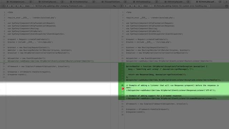This screenshot has height=129, width=229.
Task: Click the '$framework = new Simplex\Framework' line in left pane
Action: [x=39, y=66]
